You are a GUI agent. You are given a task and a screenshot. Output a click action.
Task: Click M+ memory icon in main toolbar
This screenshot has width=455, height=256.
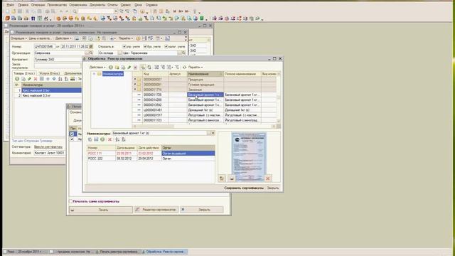(181, 11)
